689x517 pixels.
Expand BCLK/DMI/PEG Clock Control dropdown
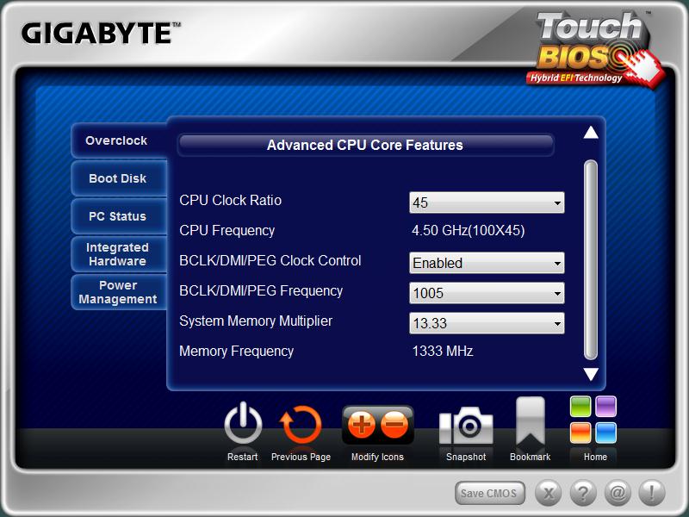point(487,263)
